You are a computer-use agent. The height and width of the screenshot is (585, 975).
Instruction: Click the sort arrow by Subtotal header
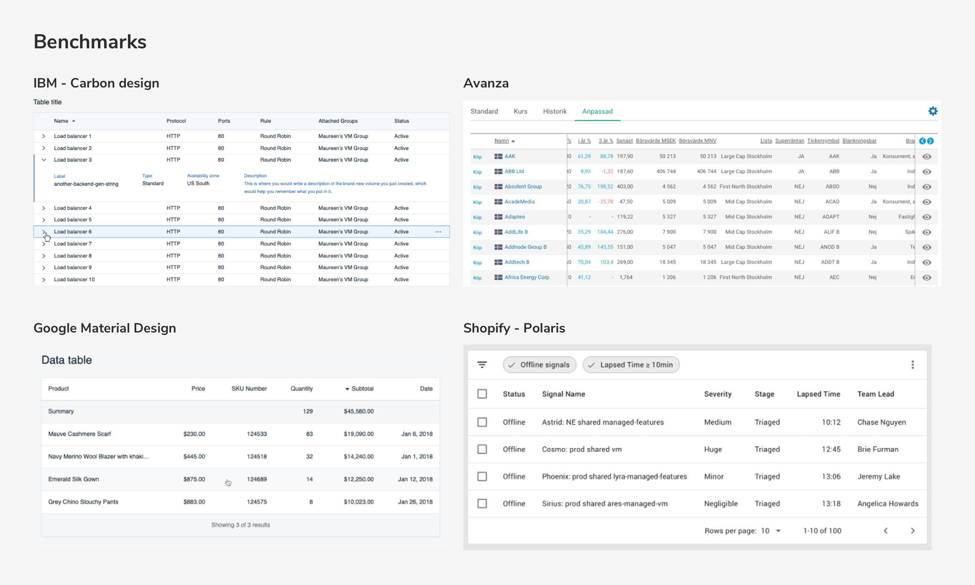[x=347, y=389]
